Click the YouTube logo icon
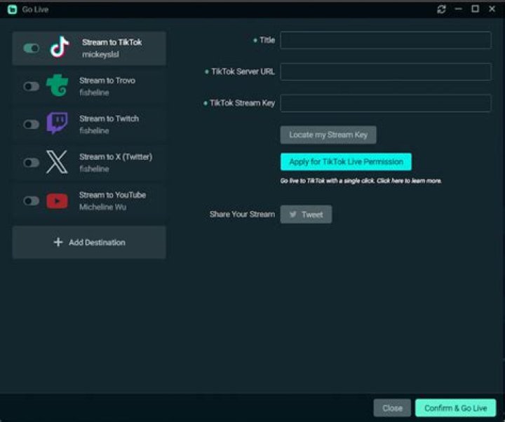505x422 pixels. [x=57, y=201]
